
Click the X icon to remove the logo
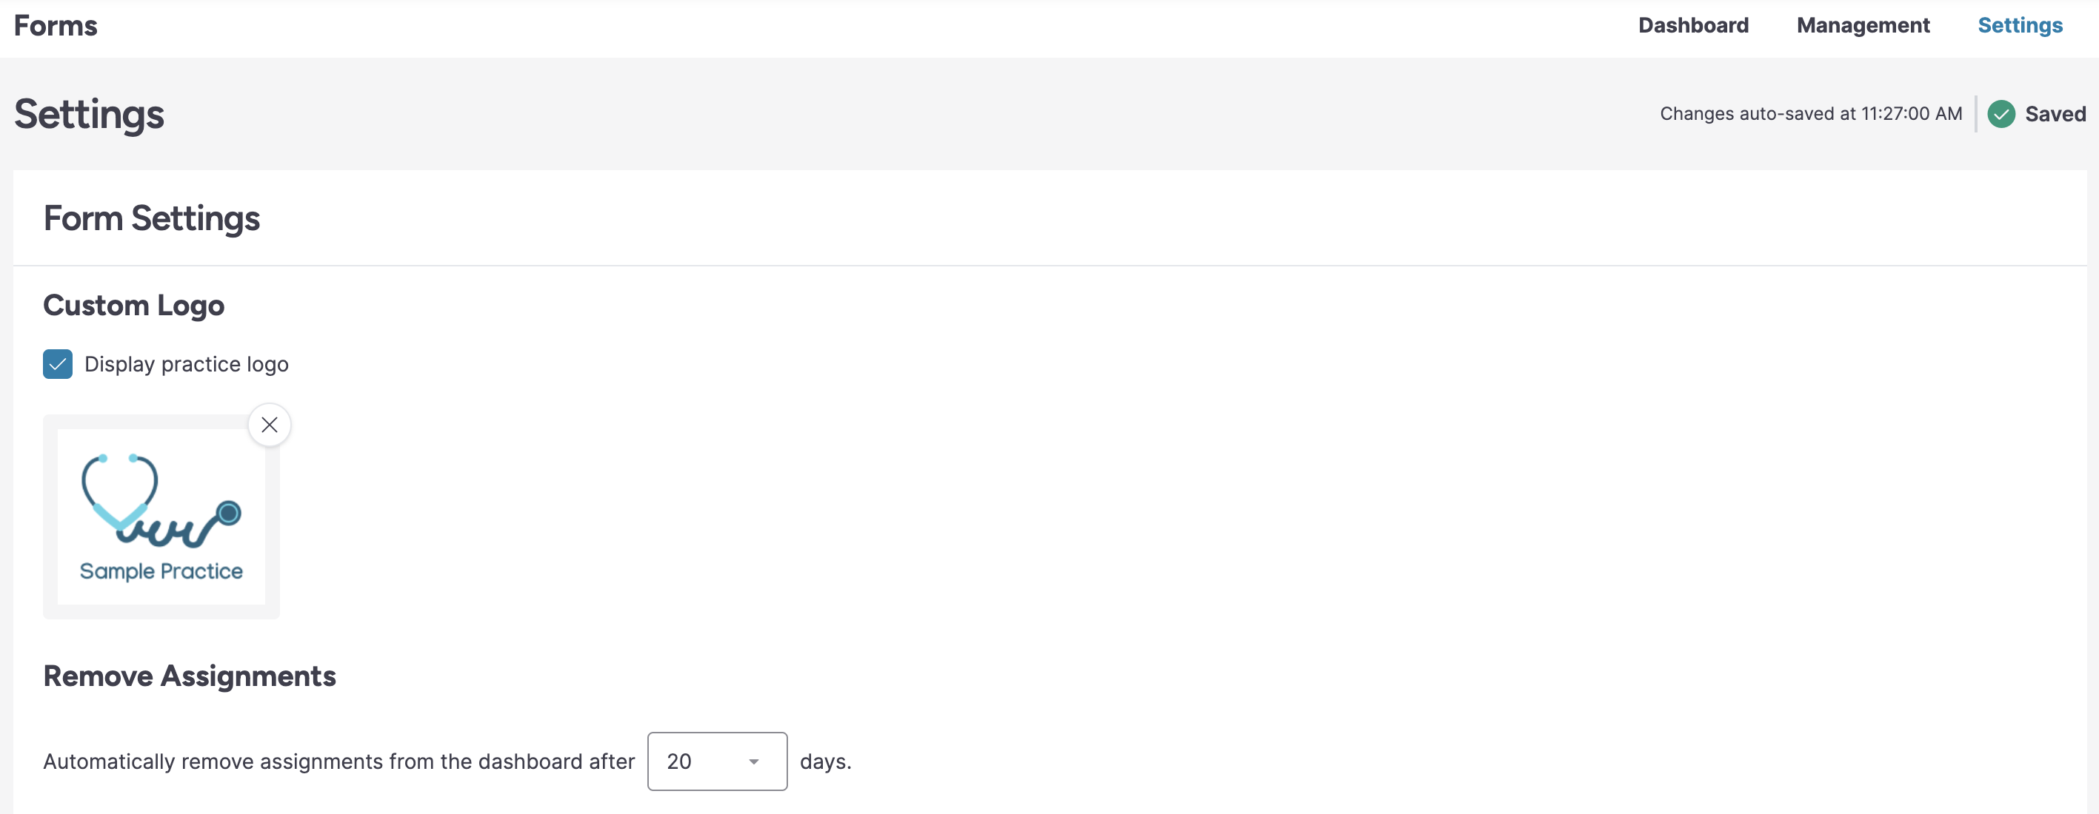point(270,425)
